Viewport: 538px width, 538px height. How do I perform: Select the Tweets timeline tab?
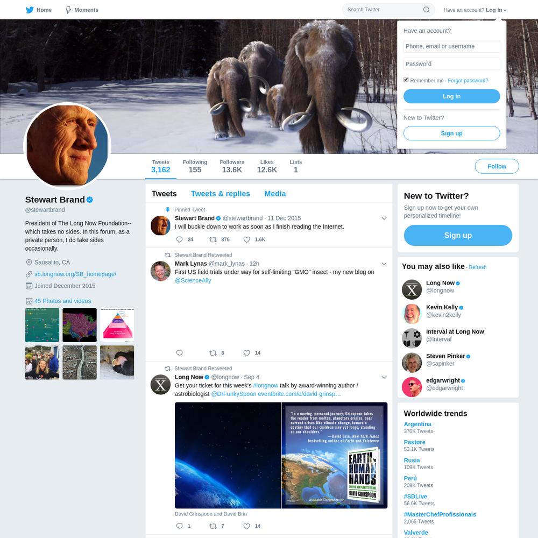pyautogui.click(x=164, y=194)
